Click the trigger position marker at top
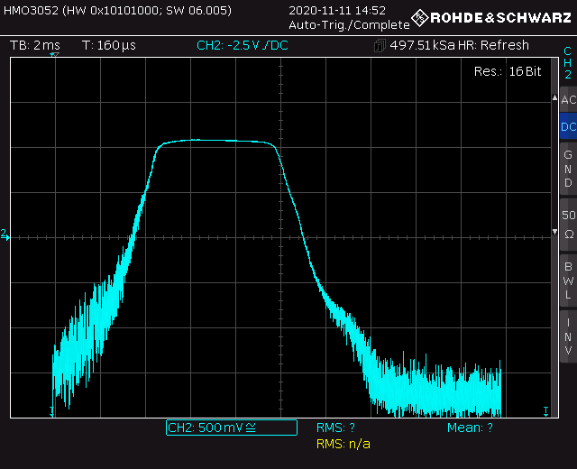 click(x=54, y=56)
